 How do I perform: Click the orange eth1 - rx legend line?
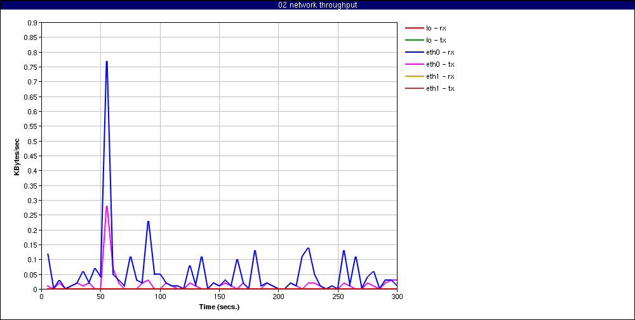pos(413,76)
